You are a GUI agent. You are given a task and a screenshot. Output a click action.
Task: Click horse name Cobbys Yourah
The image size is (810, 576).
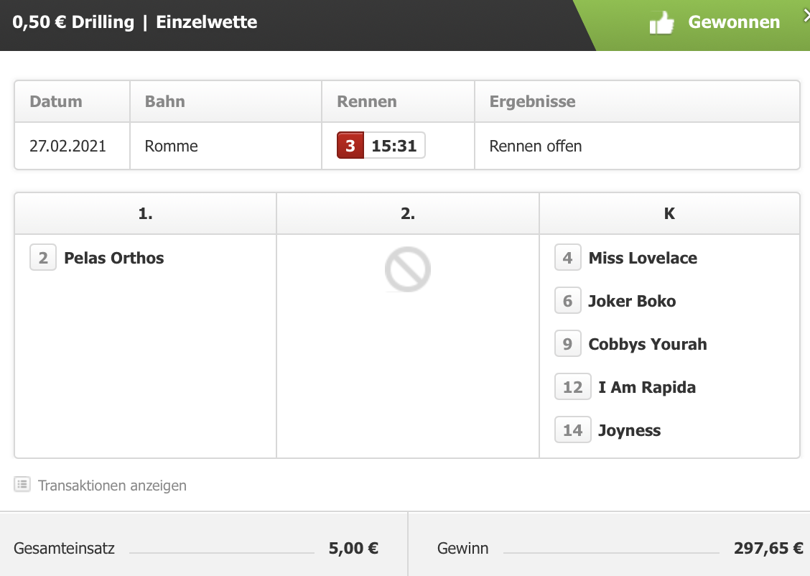click(x=647, y=344)
